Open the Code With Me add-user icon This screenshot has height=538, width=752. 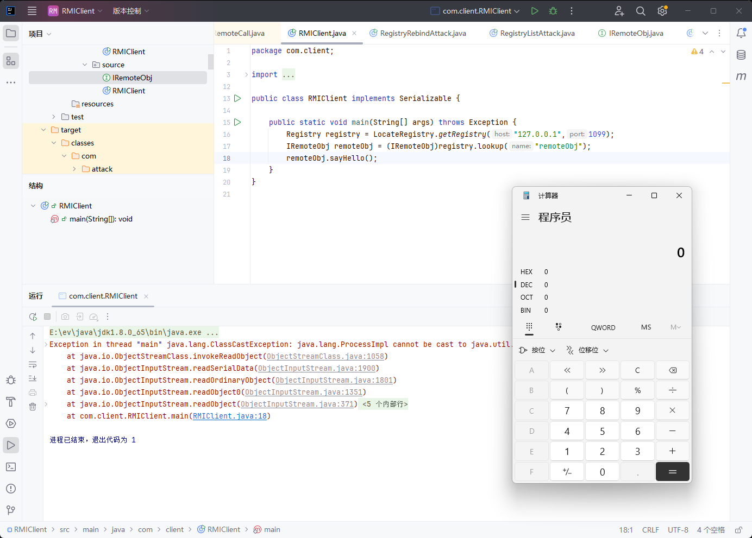[619, 11]
